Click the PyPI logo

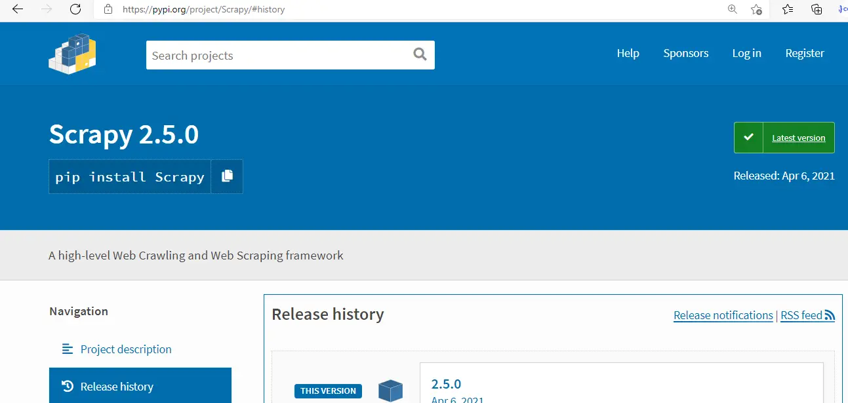pos(72,54)
